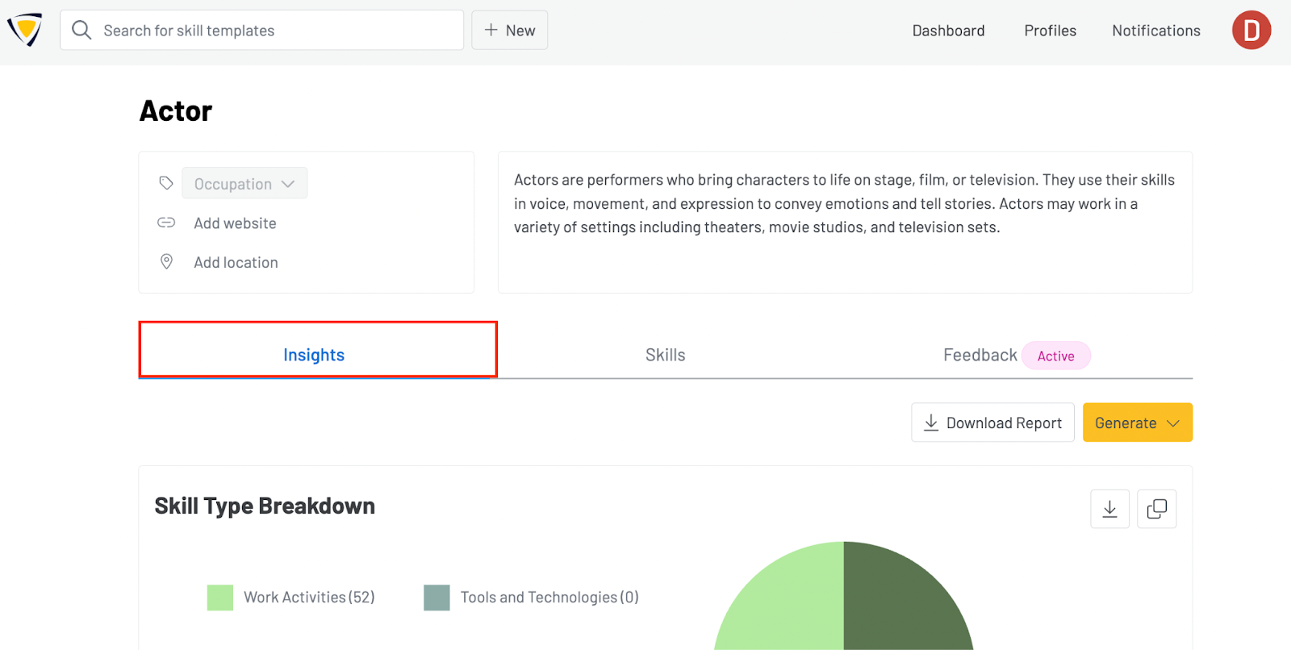
Task: Click the dark green pie chart slice
Action: click(x=904, y=605)
